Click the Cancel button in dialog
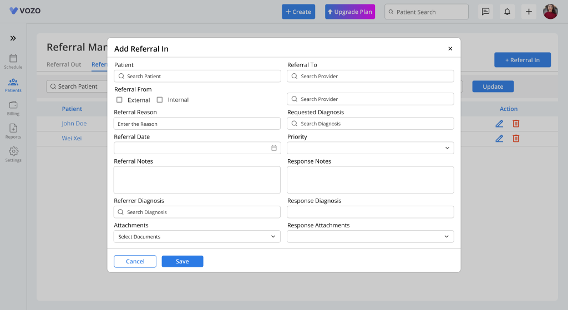568x310 pixels. pos(135,261)
